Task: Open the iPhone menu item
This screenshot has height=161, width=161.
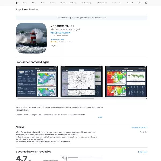Action: 52,3
